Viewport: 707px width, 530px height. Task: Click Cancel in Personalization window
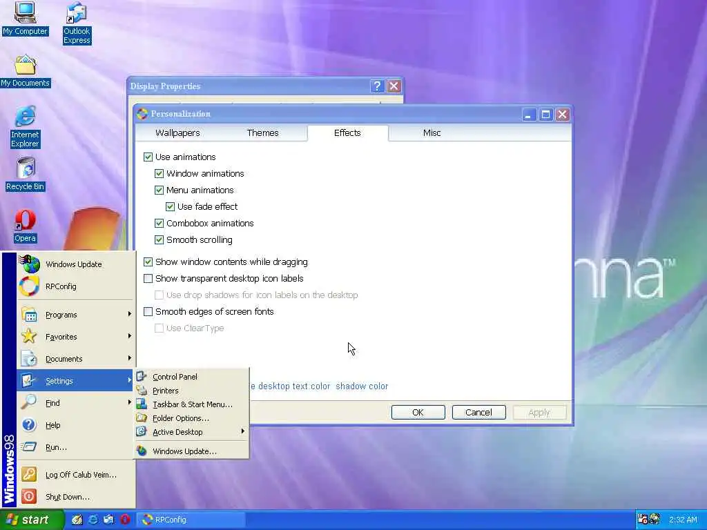coord(478,413)
